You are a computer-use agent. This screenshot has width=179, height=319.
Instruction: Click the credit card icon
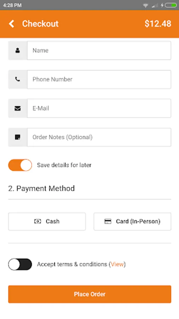tap(108, 221)
